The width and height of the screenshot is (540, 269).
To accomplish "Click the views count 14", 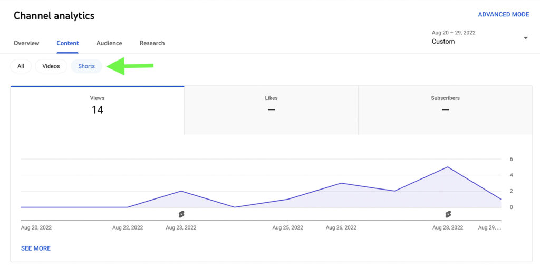I will pos(98,110).
